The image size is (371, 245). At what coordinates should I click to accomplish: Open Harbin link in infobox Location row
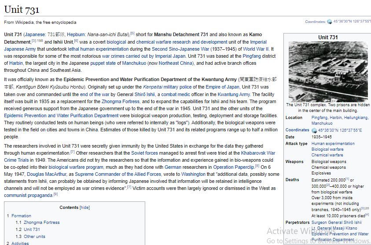tap(336, 118)
